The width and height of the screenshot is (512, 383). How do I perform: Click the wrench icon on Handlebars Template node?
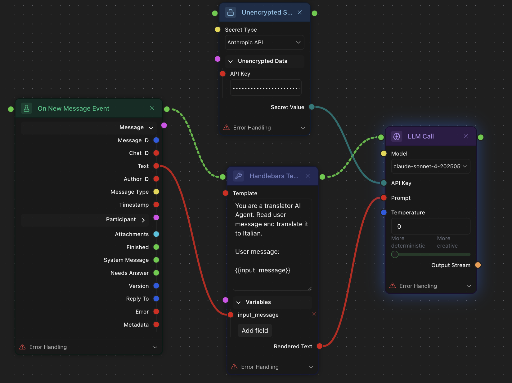click(238, 176)
